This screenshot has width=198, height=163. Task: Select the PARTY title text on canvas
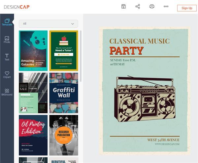[126, 51]
